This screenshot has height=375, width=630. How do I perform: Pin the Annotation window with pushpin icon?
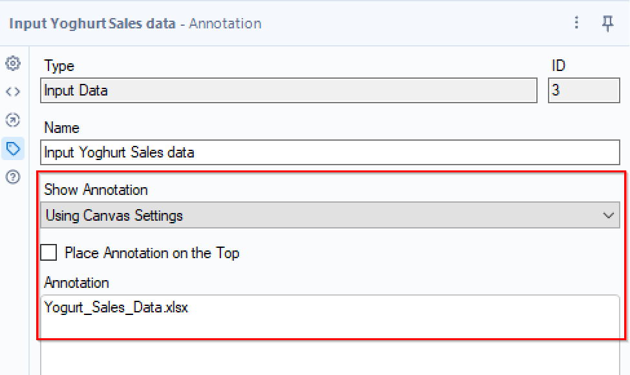607,23
